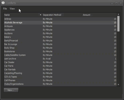Open the View menu
Screen dimensions: 124x100
(x=12, y=9)
